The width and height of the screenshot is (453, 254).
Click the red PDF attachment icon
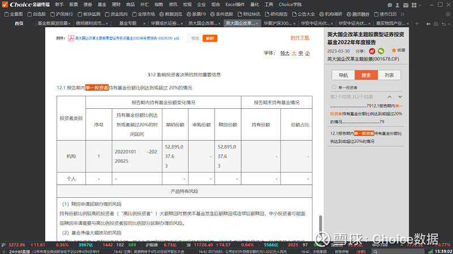coord(71,38)
